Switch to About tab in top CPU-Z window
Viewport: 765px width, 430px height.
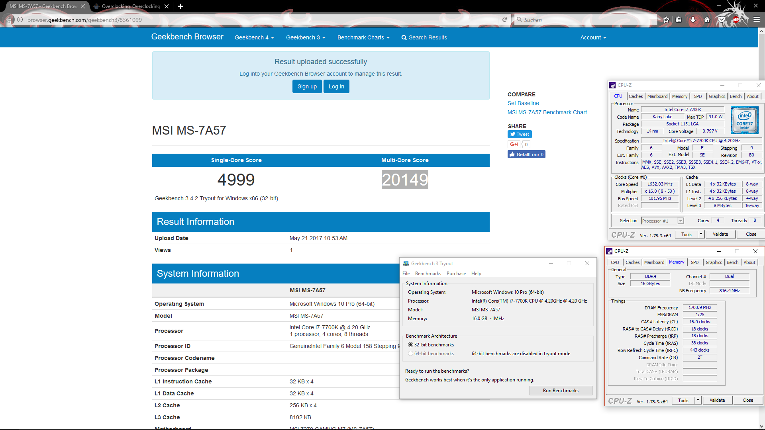[x=753, y=96]
